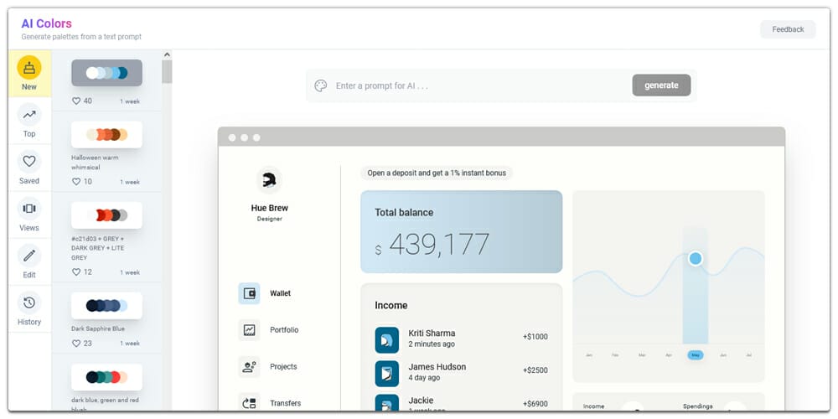This screenshot has height=419, width=838.
Task: Select Projects in the preview menu
Action: pos(283,367)
